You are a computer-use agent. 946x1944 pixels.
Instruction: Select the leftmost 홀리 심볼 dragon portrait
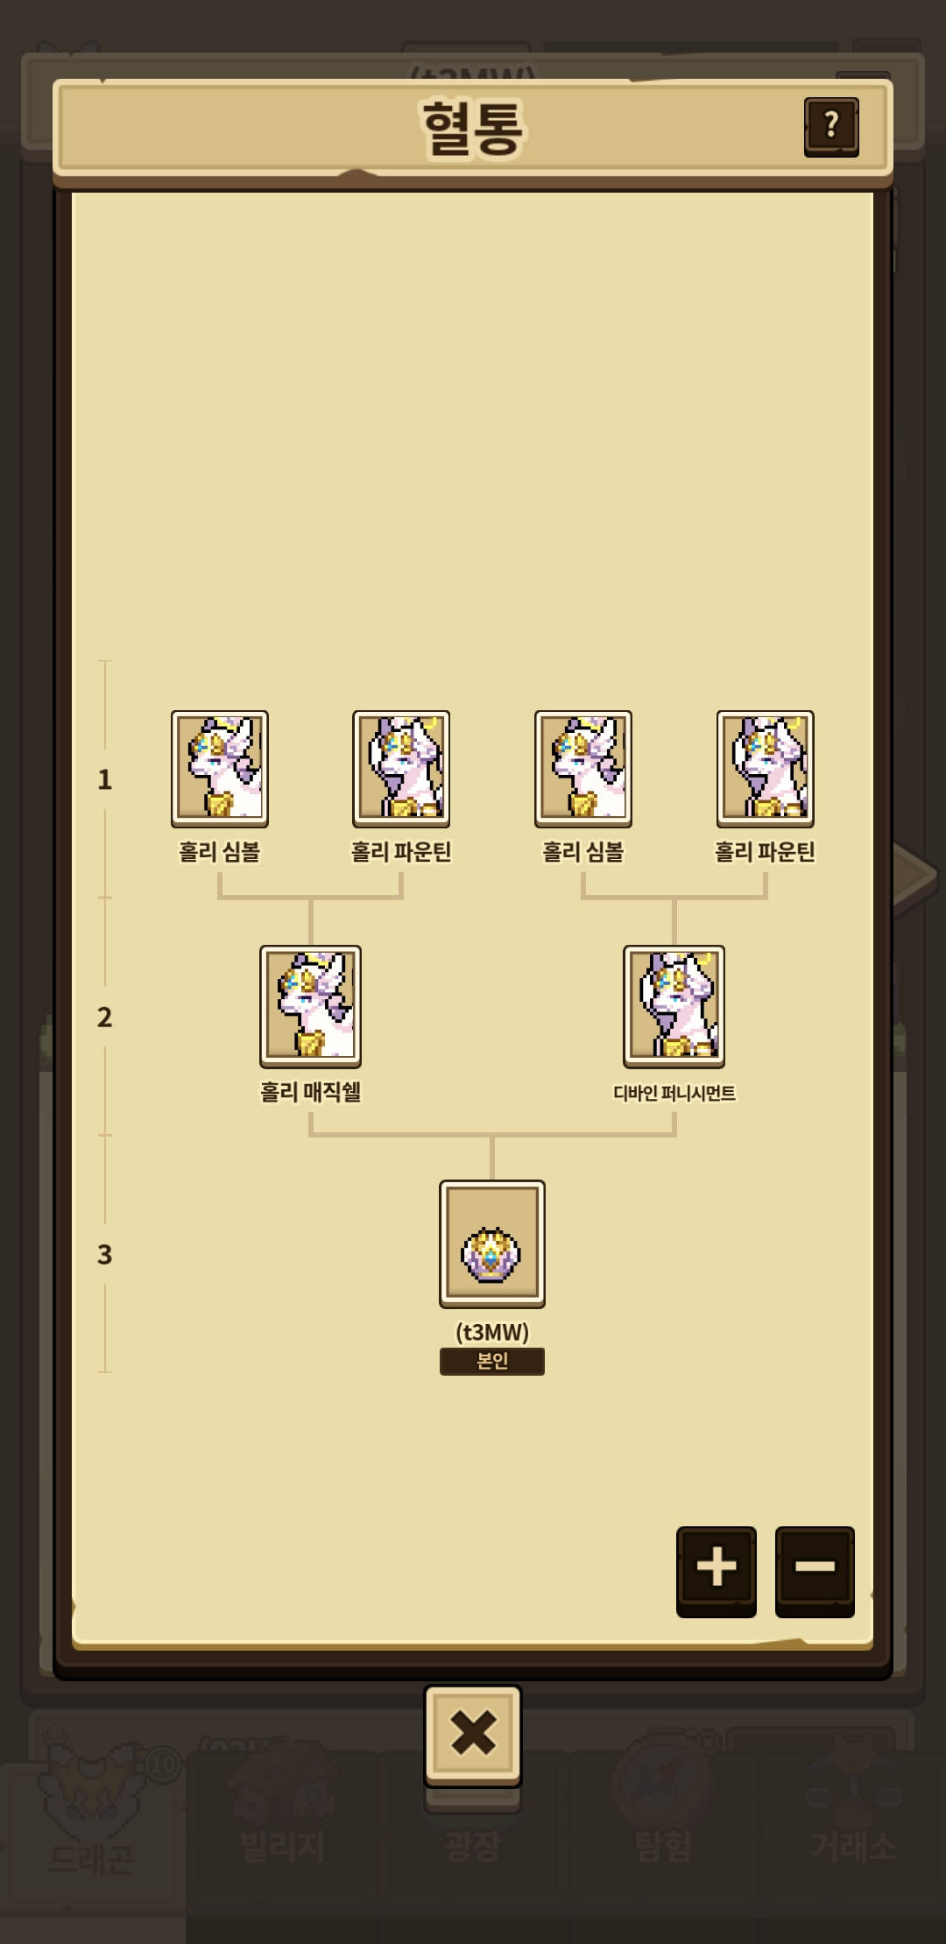(220, 769)
